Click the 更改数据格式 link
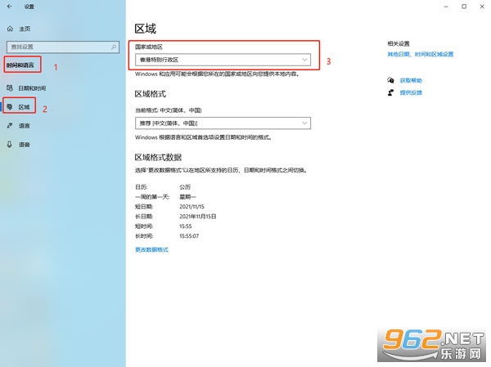The image size is (491, 367). [x=151, y=249]
